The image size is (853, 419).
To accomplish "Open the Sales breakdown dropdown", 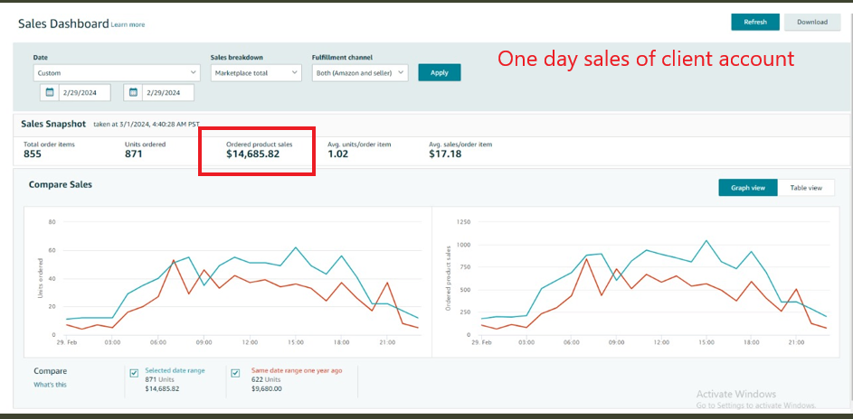I will (x=255, y=72).
